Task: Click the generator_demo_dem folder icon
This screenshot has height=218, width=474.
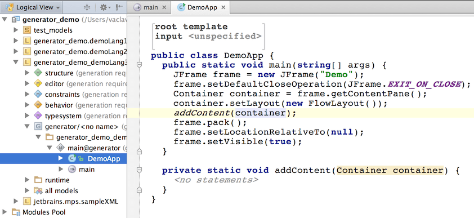Action: coord(50,137)
